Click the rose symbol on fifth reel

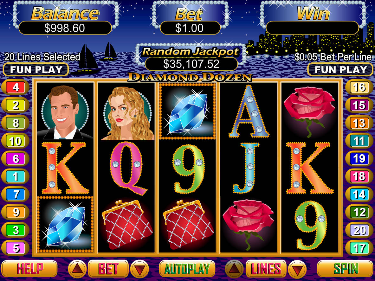[x=309, y=111]
